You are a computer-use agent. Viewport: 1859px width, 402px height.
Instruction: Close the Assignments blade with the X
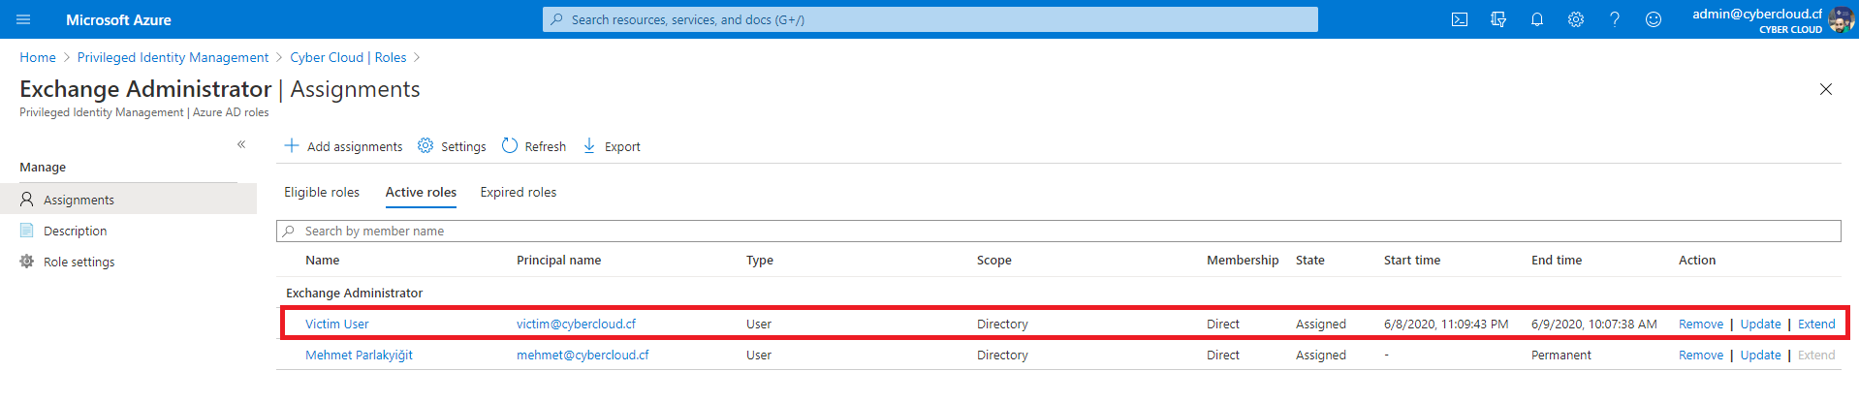coord(1826,89)
